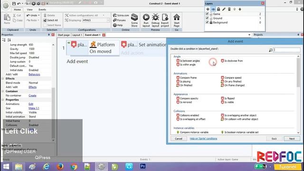
Task: Collapse the Container section in Properties
Action: (3, 91)
